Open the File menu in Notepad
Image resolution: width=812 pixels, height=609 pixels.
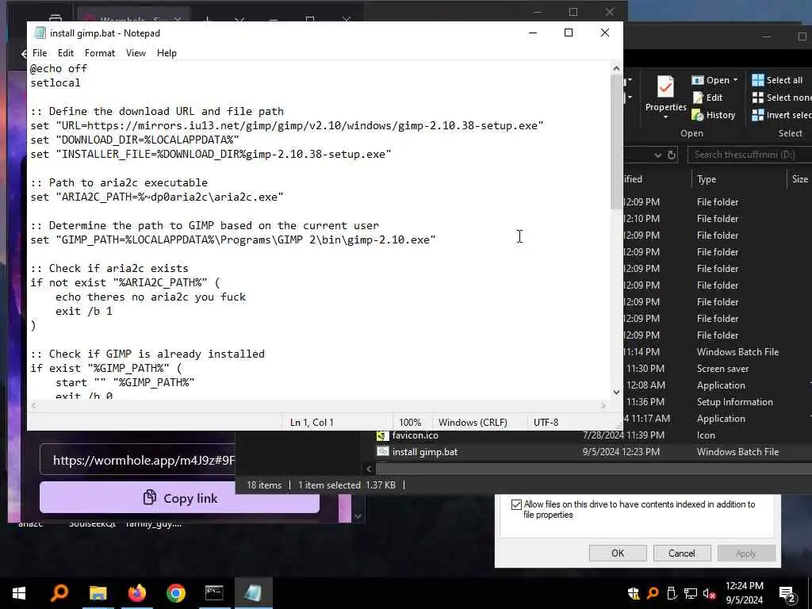point(40,53)
